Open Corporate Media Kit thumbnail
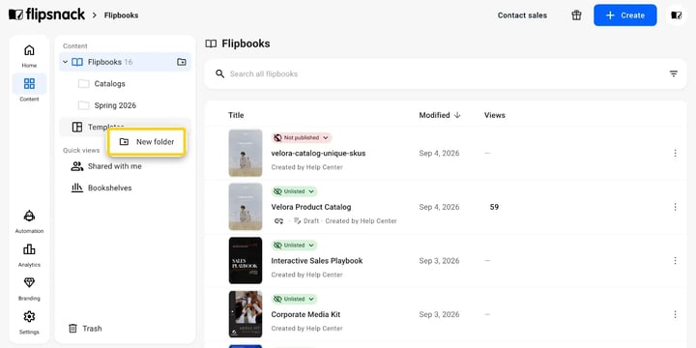696x348 pixels. pos(246,314)
